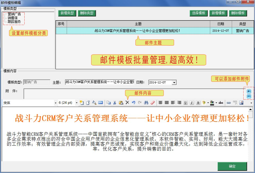Apply strikethrough with the abc icon
Screen dimensions: 255x173
coord(221,103)
